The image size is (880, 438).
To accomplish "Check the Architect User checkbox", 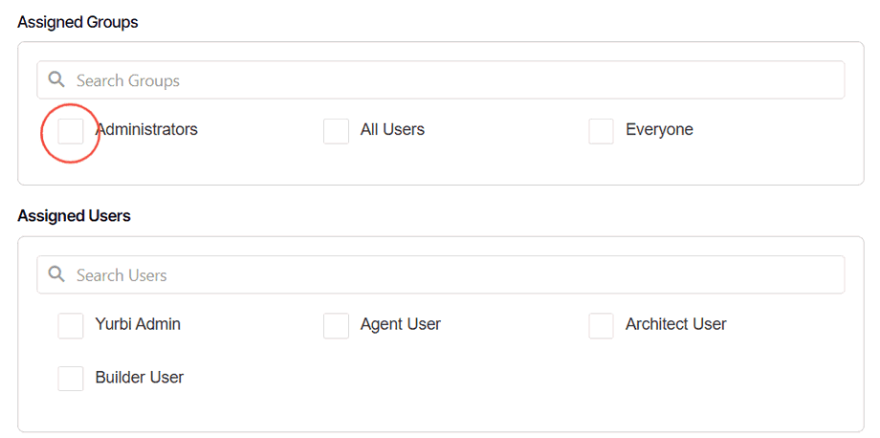I will tap(601, 325).
